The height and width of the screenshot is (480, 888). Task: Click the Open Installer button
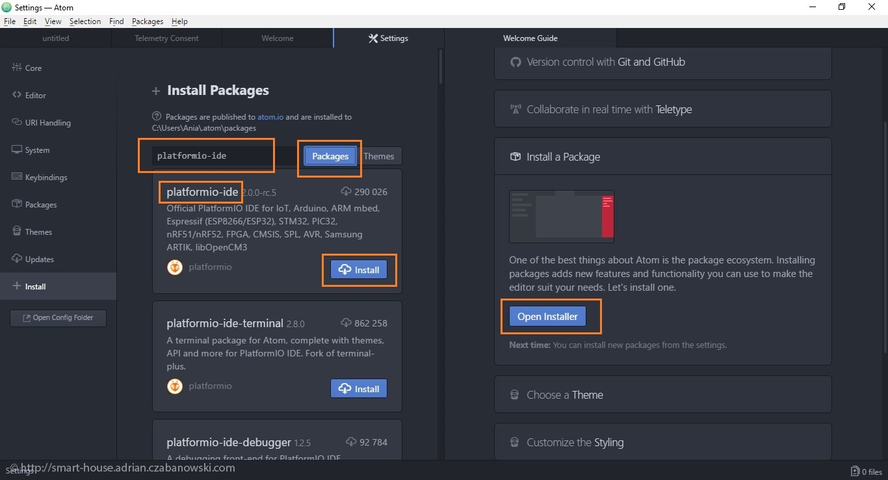coord(547,316)
